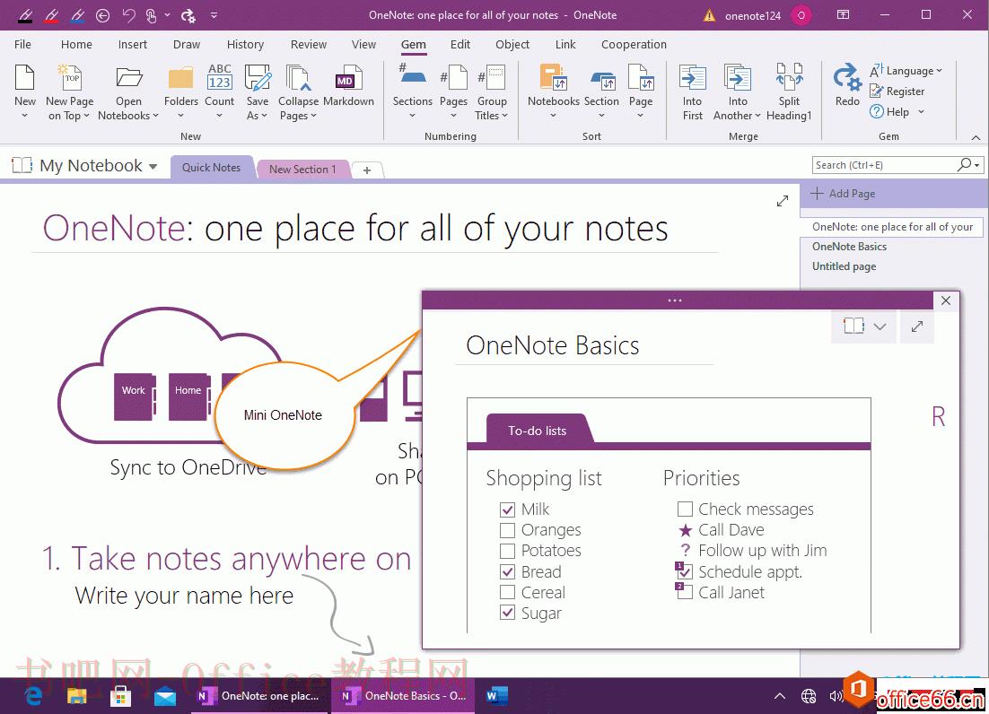Viewport: 989px width, 714px height.
Task: Click the Split Heading1 icon
Action: coord(789,77)
